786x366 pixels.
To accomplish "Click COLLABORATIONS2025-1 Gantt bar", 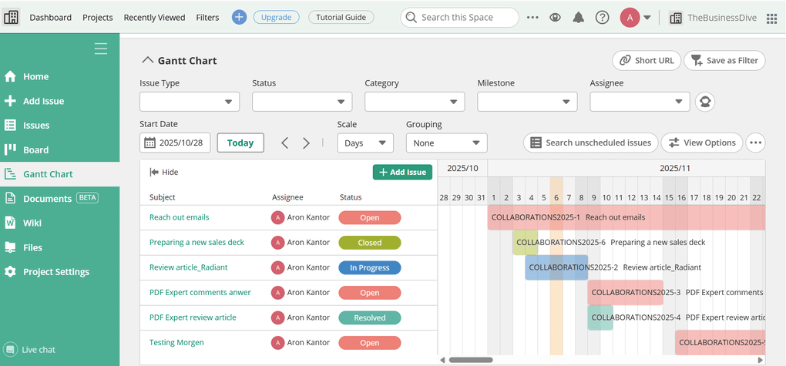I will pyautogui.click(x=626, y=217).
